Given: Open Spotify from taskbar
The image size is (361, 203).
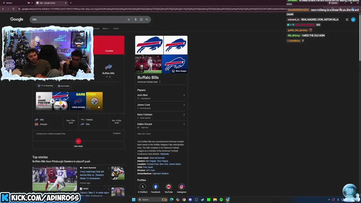Looking at the screenshot, I should click(x=221, y=200).
